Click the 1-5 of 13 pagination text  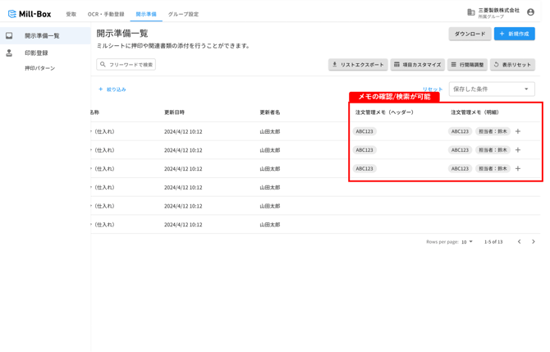(493, 242)
